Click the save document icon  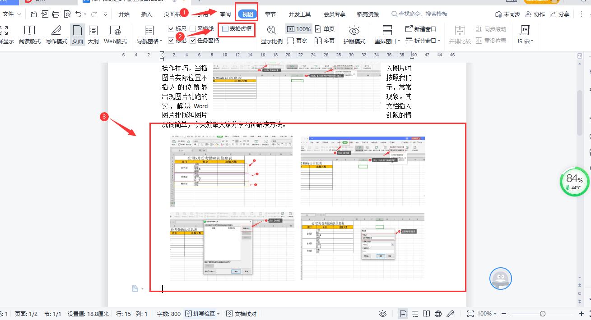[x=33, y=14]
